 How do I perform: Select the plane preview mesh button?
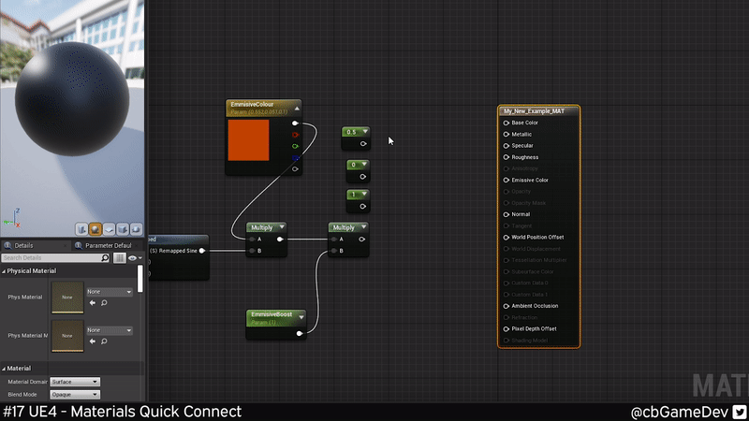click(110, 228)
